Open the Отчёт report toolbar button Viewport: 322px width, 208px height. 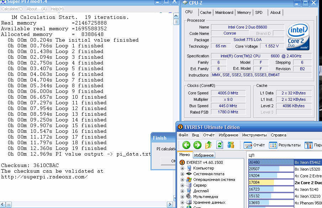click(x=254, y=145)
